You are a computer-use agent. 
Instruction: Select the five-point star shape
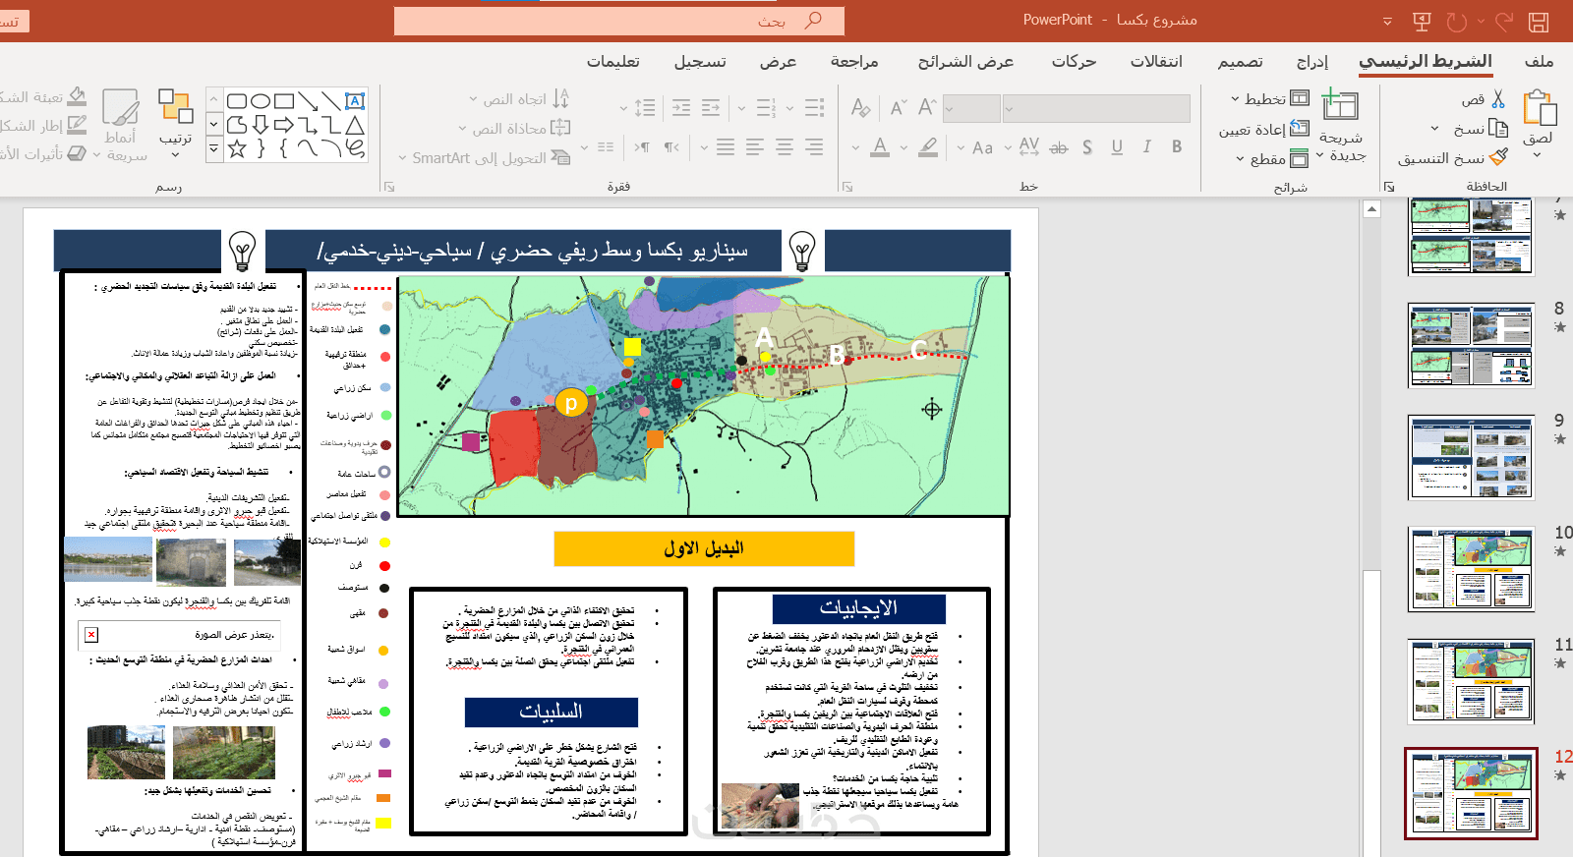237,148
